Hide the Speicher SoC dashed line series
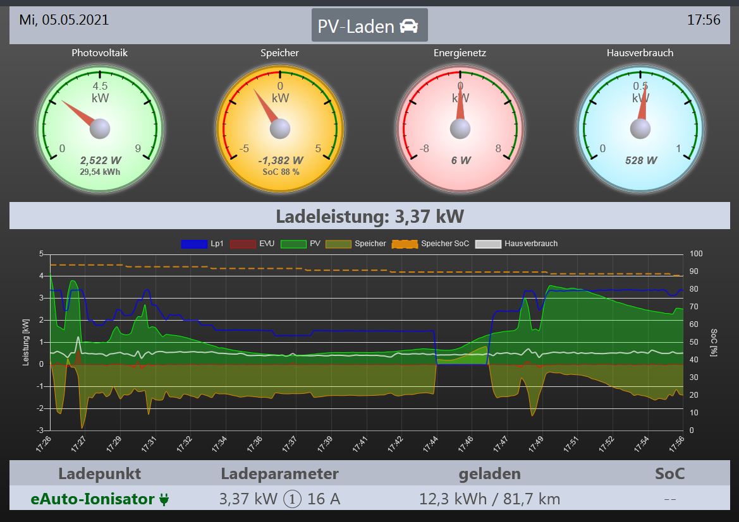Image resolution: width=739 pixels, height=522 pixels. pos(431,244)
